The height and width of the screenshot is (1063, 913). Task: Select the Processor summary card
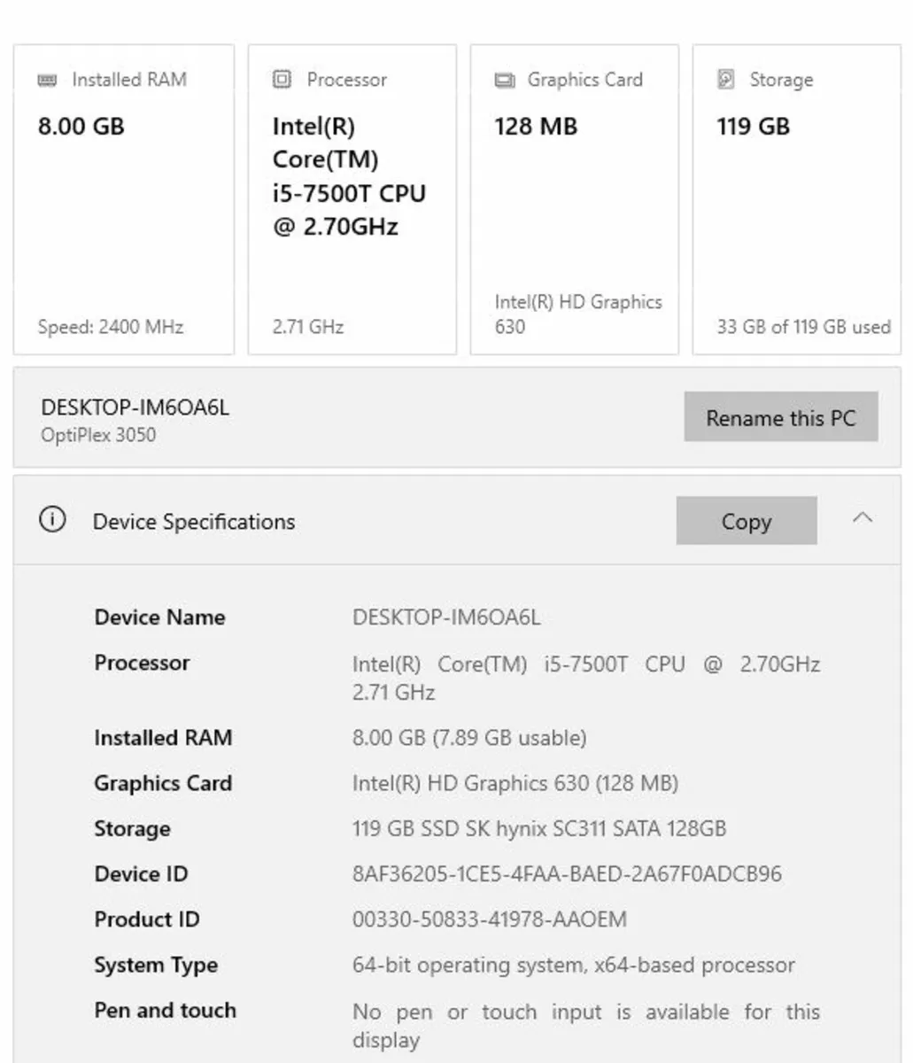point(352,197)
